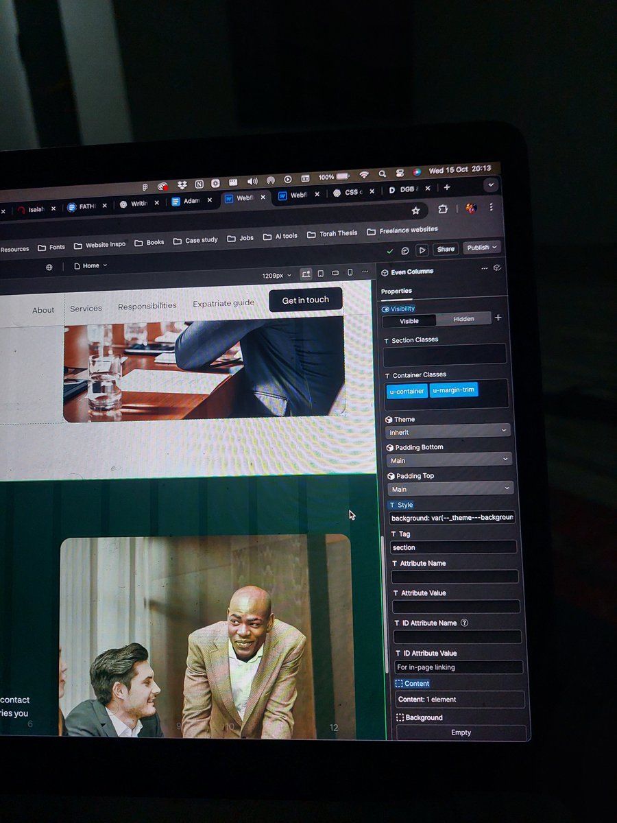Open the browser three-dot menu
617x823 pixels.
(491, 206)
